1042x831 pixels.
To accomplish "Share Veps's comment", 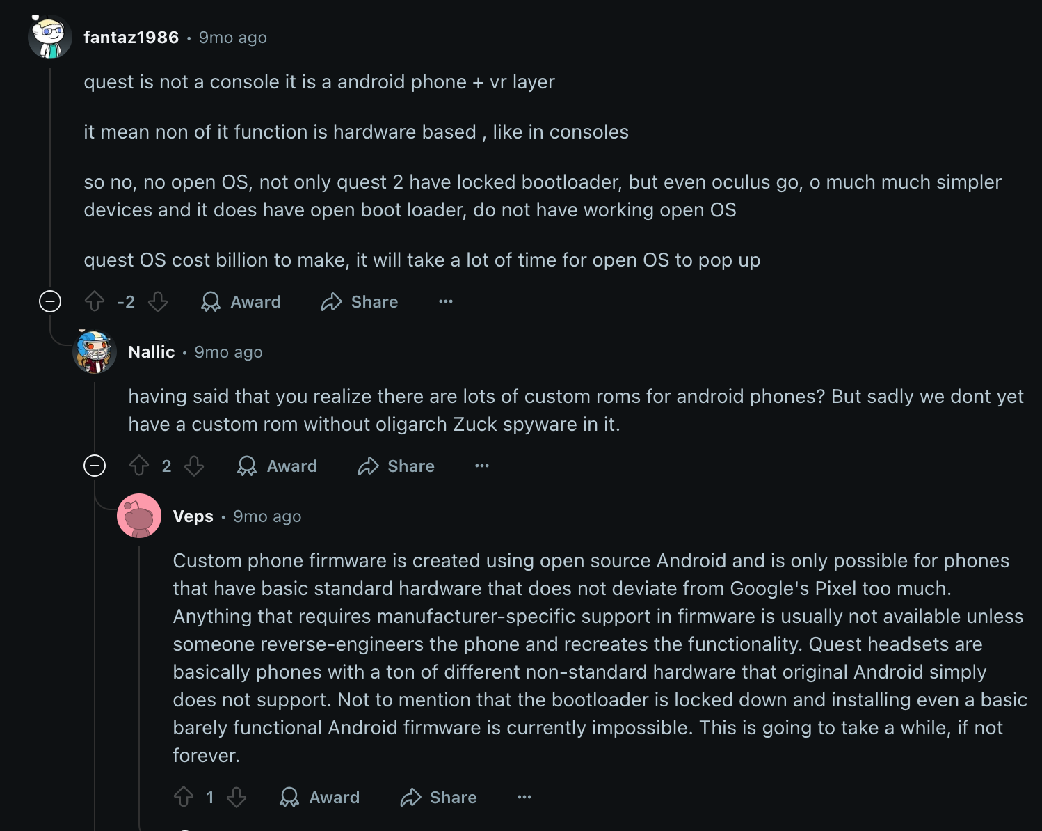I will tap(438, 798).
